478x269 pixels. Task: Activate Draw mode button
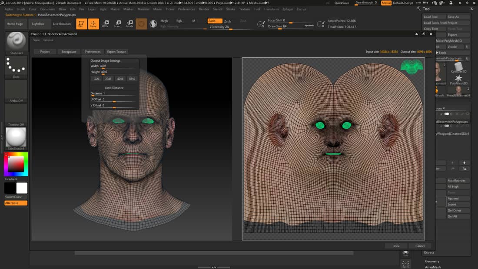(93, 23)
